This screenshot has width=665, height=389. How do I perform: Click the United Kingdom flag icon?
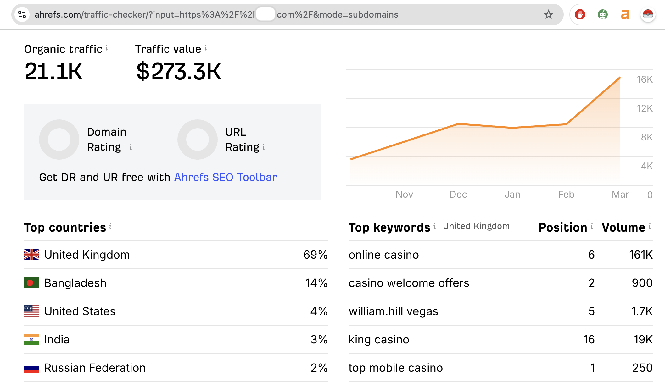[31, 255]
